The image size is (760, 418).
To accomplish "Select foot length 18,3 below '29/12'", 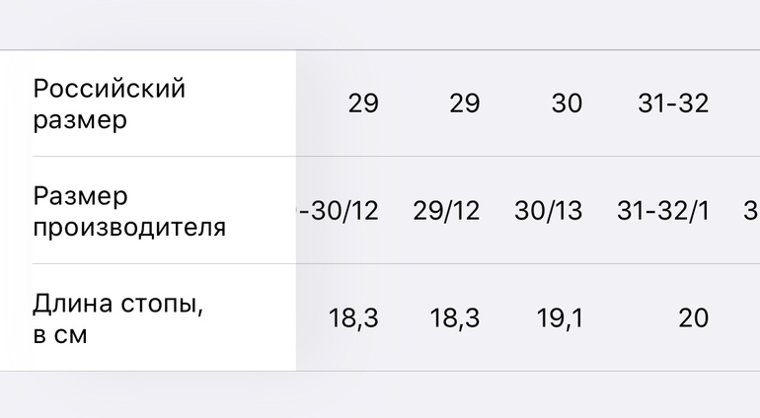I will (455, 318).
